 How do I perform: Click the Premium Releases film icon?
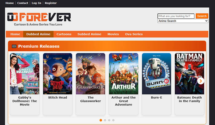click(x=14, y=46)
